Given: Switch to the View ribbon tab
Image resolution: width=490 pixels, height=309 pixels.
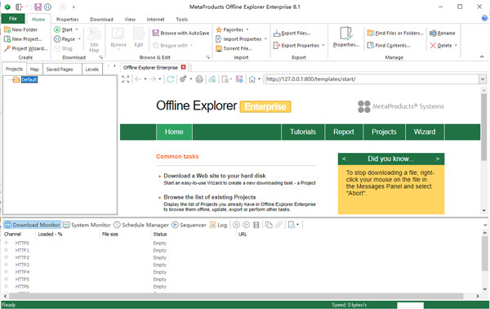Looking at the screenshot, I should (x=130, y=20).
